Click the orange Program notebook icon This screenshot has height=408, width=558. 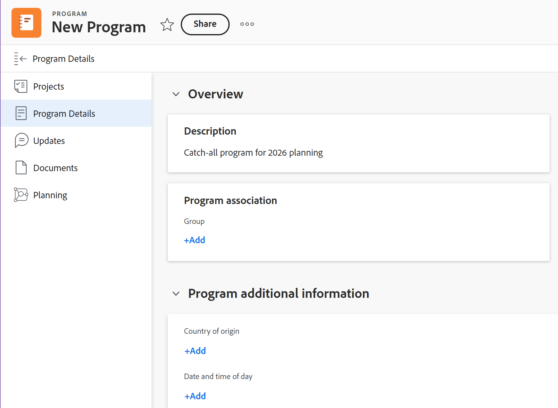[x=26, y=23]
